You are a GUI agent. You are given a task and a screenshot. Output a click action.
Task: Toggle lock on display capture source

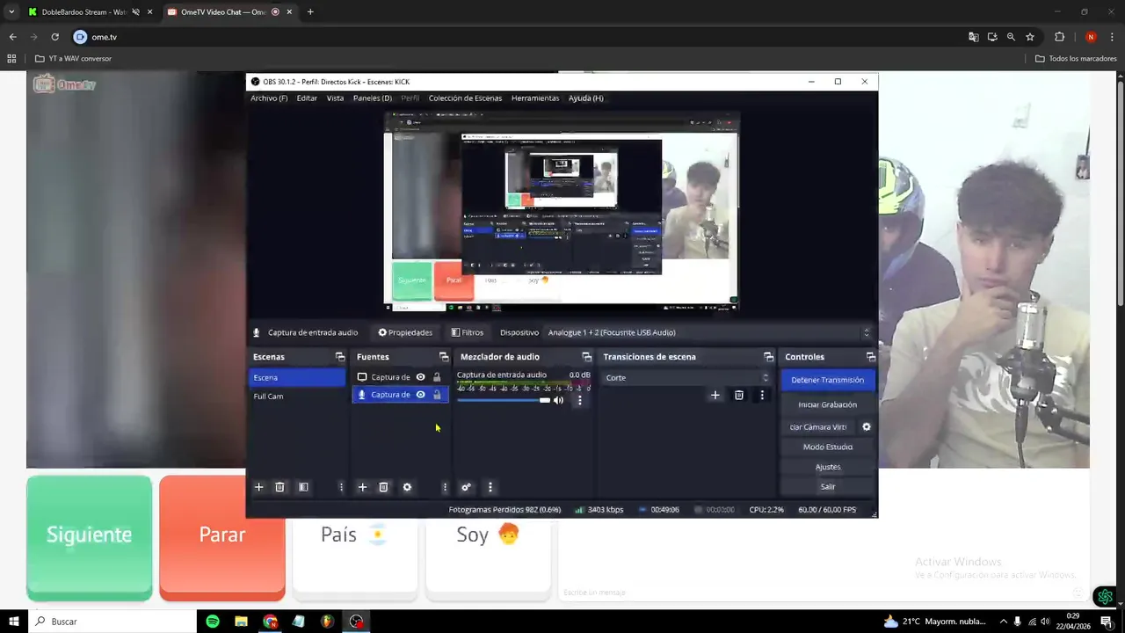437,377
